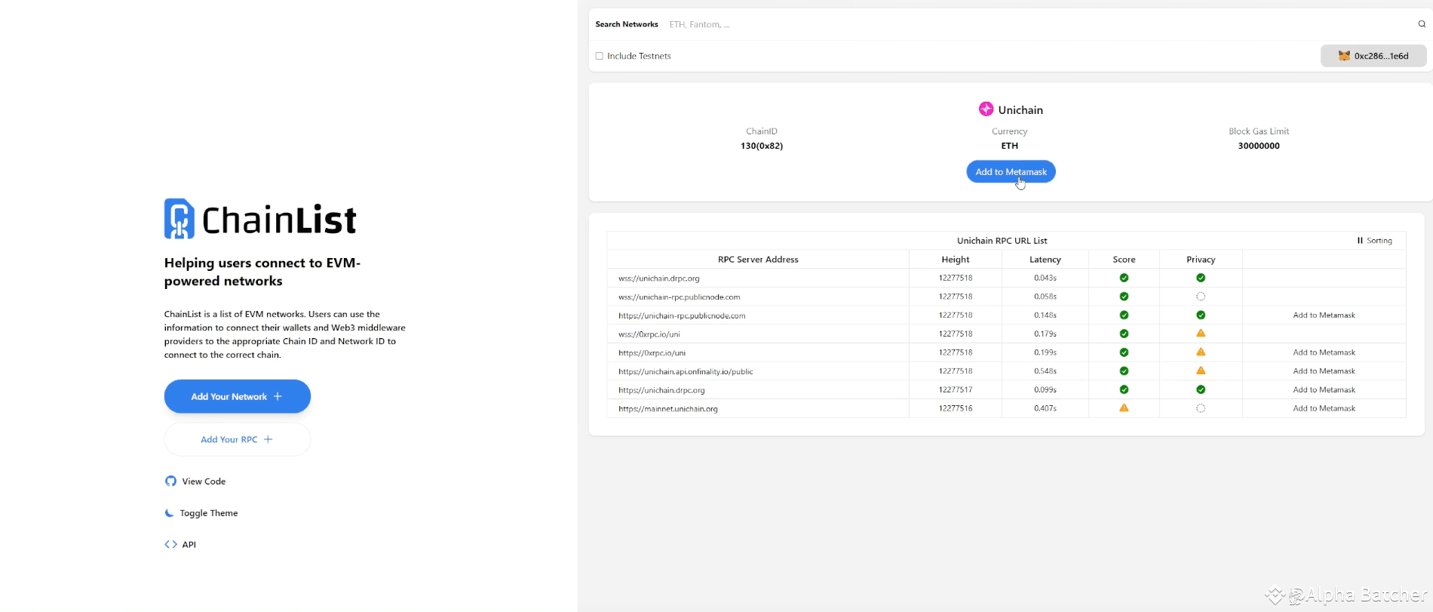The image size is (1433, 612).
Task: Click the 12277516 height value
Action: (956, 408)
